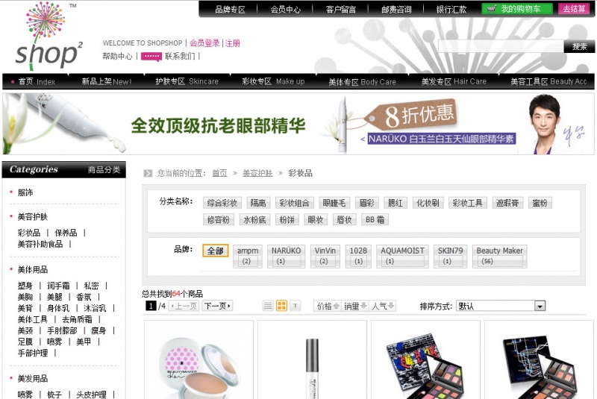Screen dimensions: 597x399
Task: Open 美发专区 Hair Care nav menu
Action: [x=453, y=81]
